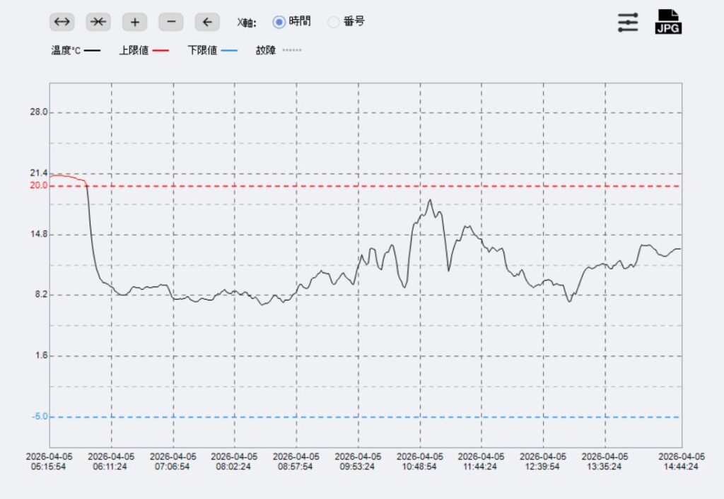
Task: Export the chart as JPG
Action: (668, 22)
